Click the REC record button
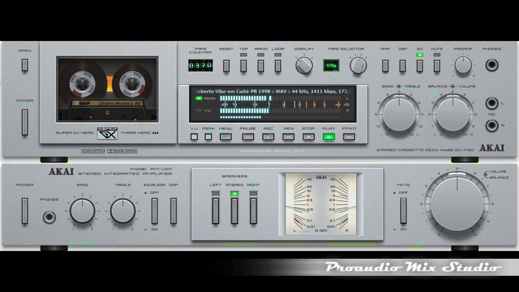Viewport: 519px width, 292px height. click(x=268, y=137)
